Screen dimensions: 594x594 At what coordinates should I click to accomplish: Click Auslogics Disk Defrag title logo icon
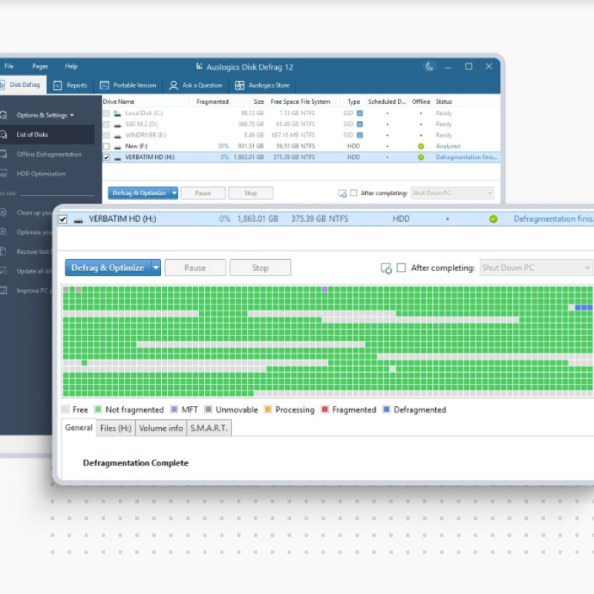click(199, 67)
